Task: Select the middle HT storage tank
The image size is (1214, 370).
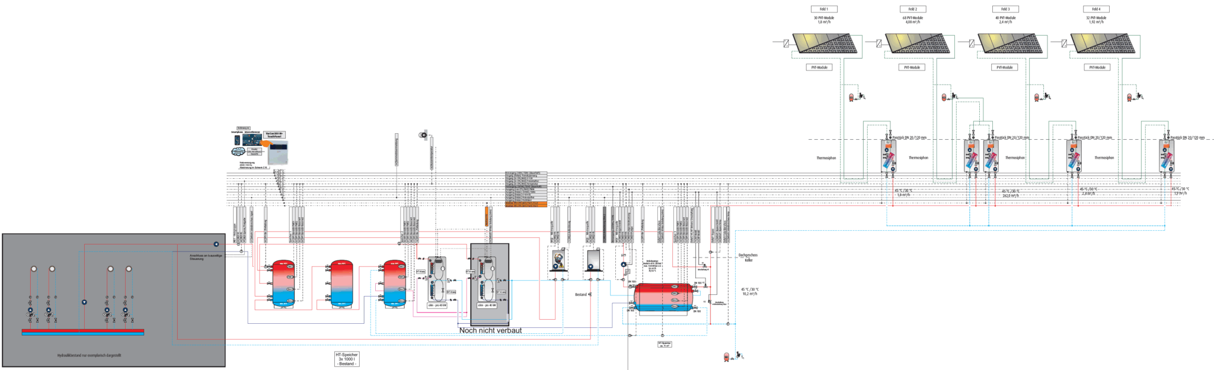Action: (x=341, y=284)
